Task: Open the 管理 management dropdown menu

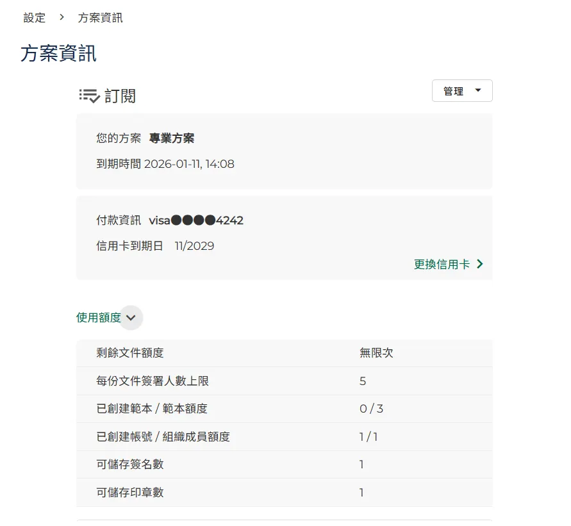Action: tap(462, 90)
